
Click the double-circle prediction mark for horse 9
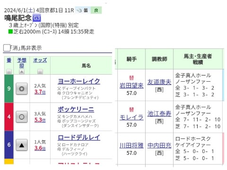(22, 89)
